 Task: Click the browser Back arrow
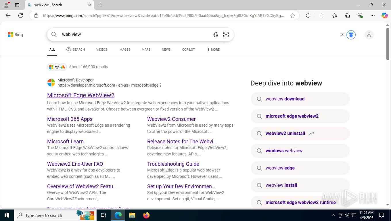click(8, 16)
